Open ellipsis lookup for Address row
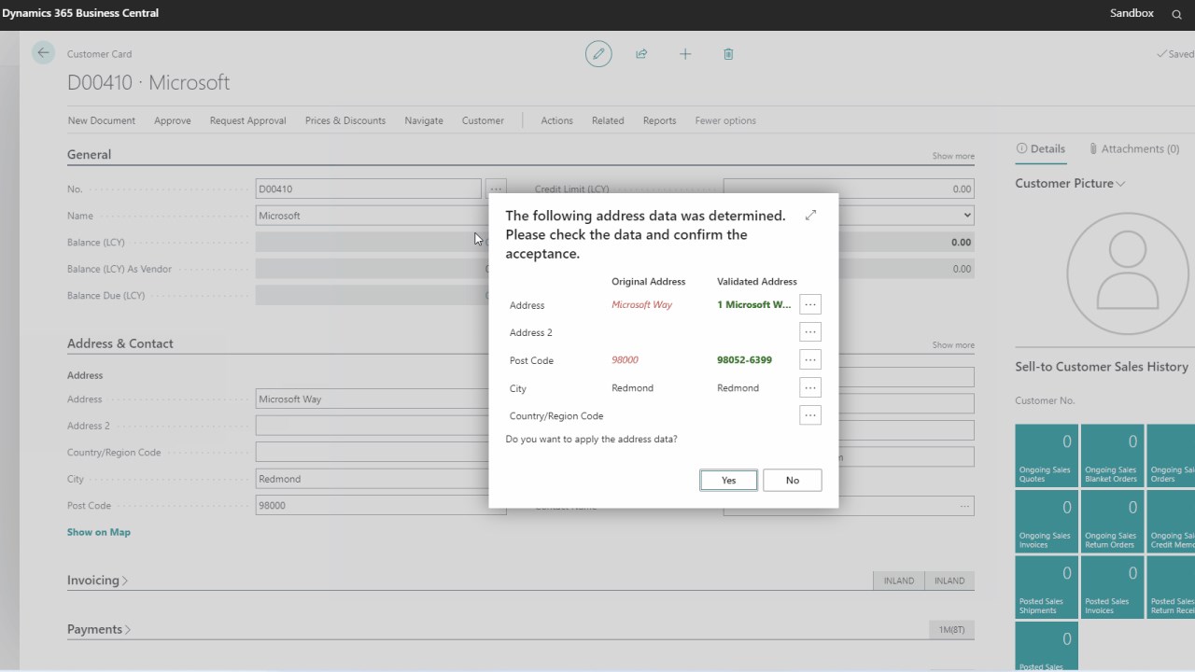The image size is (1195, 672). click(x=810, y=304)
